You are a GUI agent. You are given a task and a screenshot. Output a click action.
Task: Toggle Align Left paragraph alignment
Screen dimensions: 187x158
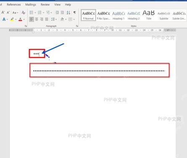pyautogui.click(x=31, y=19)
